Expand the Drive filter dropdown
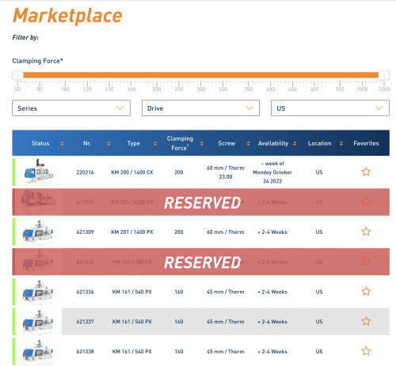The width and height of the screenshot is (396, 366). pos(200,108)
